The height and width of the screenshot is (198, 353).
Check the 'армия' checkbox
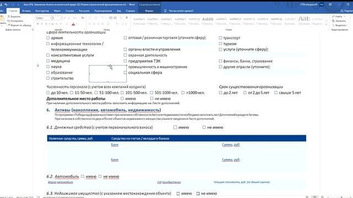[48, 38]
